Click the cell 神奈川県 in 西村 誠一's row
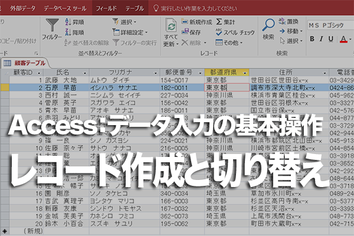This screenshot has height=236, width=354. 227,96
